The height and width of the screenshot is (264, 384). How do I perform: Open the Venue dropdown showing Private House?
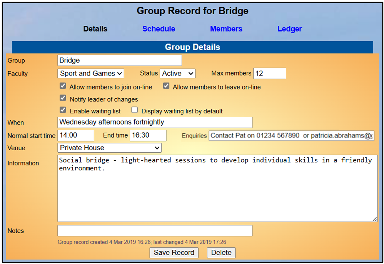pos(110,148)
